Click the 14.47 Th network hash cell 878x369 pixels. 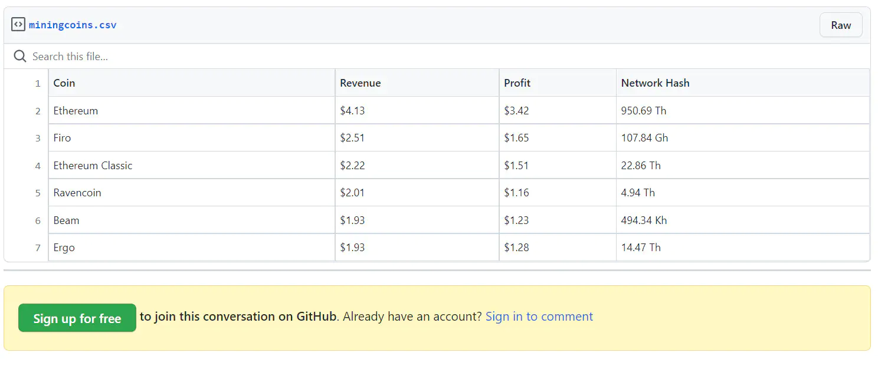pyautogui.click(x=743, y=248)
